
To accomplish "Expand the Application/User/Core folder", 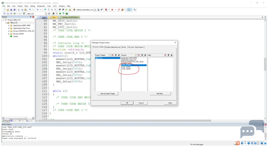I will (x=9, y=28).
